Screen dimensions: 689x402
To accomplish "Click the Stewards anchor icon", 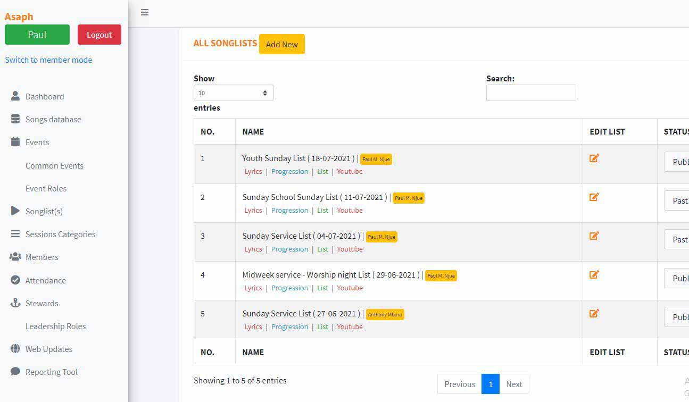I will tap(15, 303).
